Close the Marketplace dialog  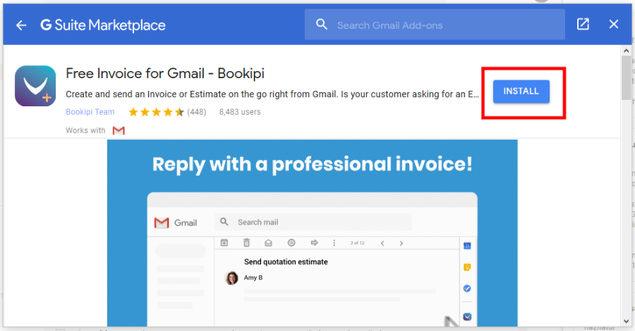coord(614,24)
